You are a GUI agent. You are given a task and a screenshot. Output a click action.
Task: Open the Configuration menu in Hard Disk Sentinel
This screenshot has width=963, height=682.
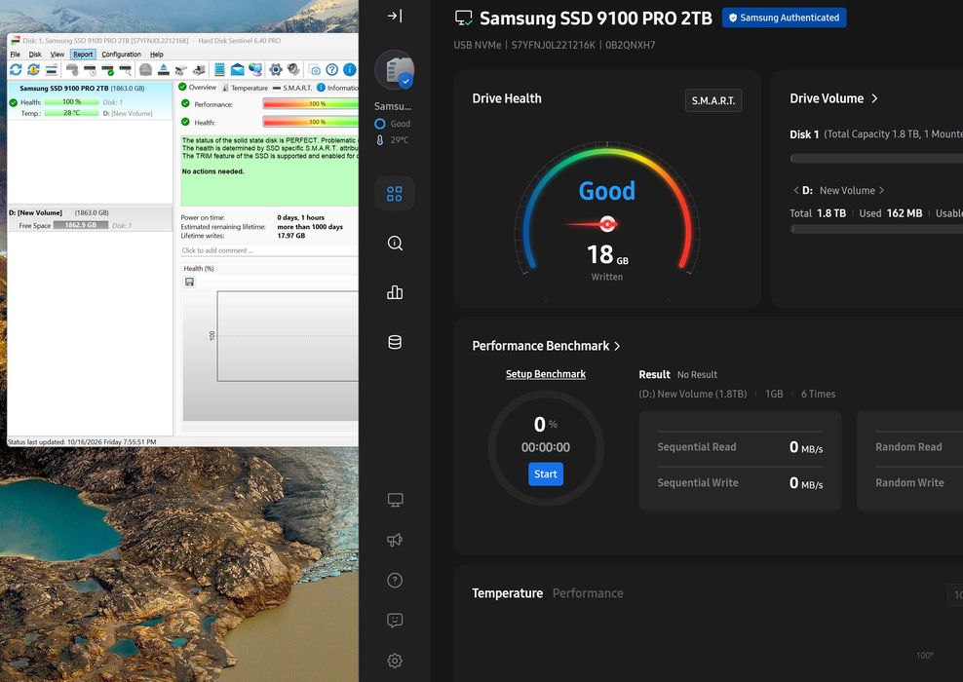pyautogui.click(x=121, y=54)
